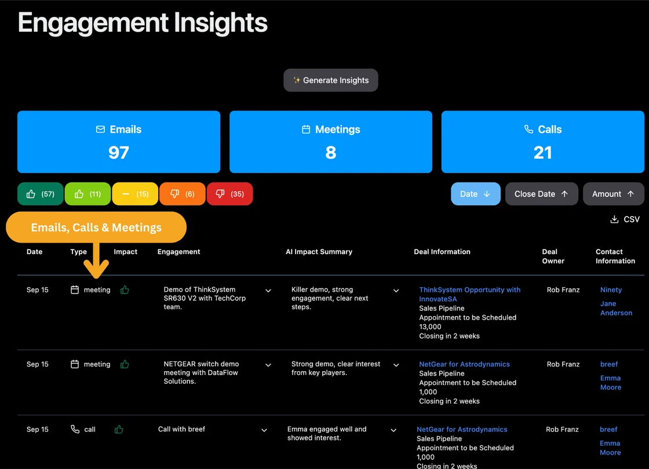Sort the table by Amount
This screenshot has height=469, width=649.
pyautogui.click(x=613, y=194)
